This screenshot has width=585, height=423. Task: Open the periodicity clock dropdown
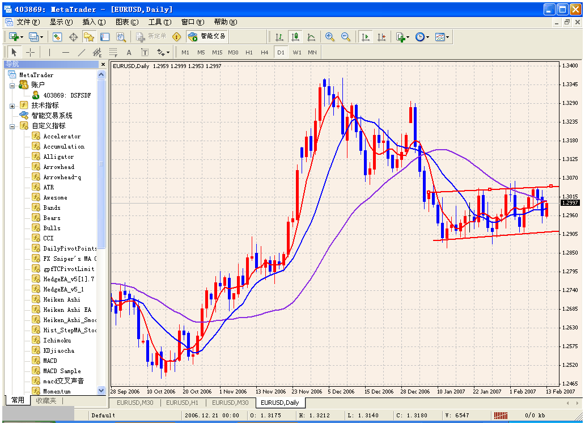pos(422,37)
